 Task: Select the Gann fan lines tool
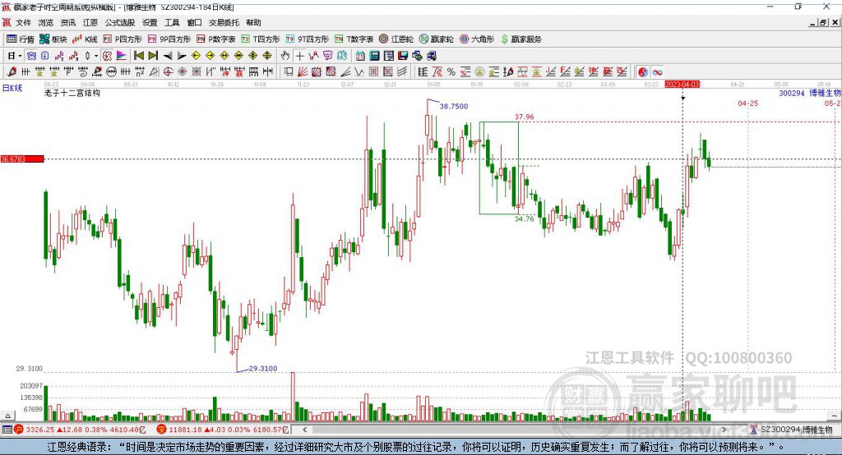tap(303, 72)
